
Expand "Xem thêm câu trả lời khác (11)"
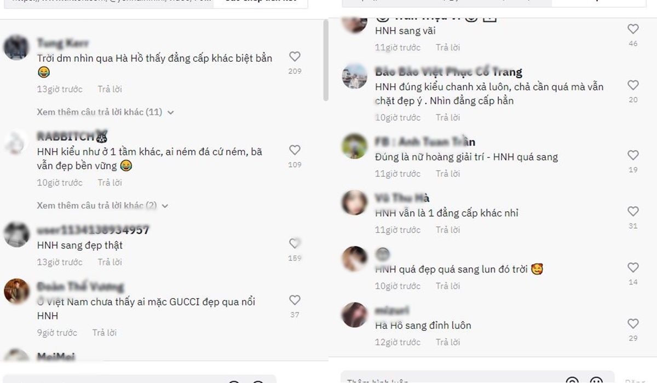pyautogui.click(x=100, y=112)
